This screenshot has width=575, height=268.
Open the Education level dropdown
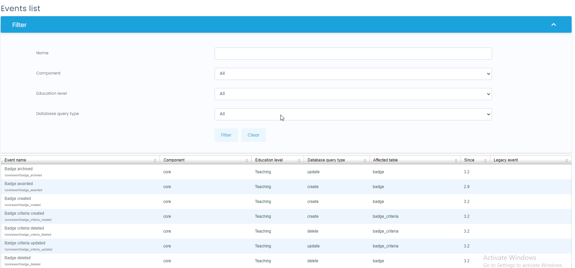click(x=353, y=94)
